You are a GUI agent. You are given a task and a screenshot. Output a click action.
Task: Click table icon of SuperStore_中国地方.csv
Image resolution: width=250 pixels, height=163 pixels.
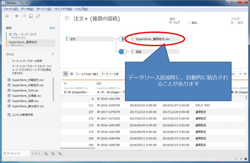[x=9, y=80]
